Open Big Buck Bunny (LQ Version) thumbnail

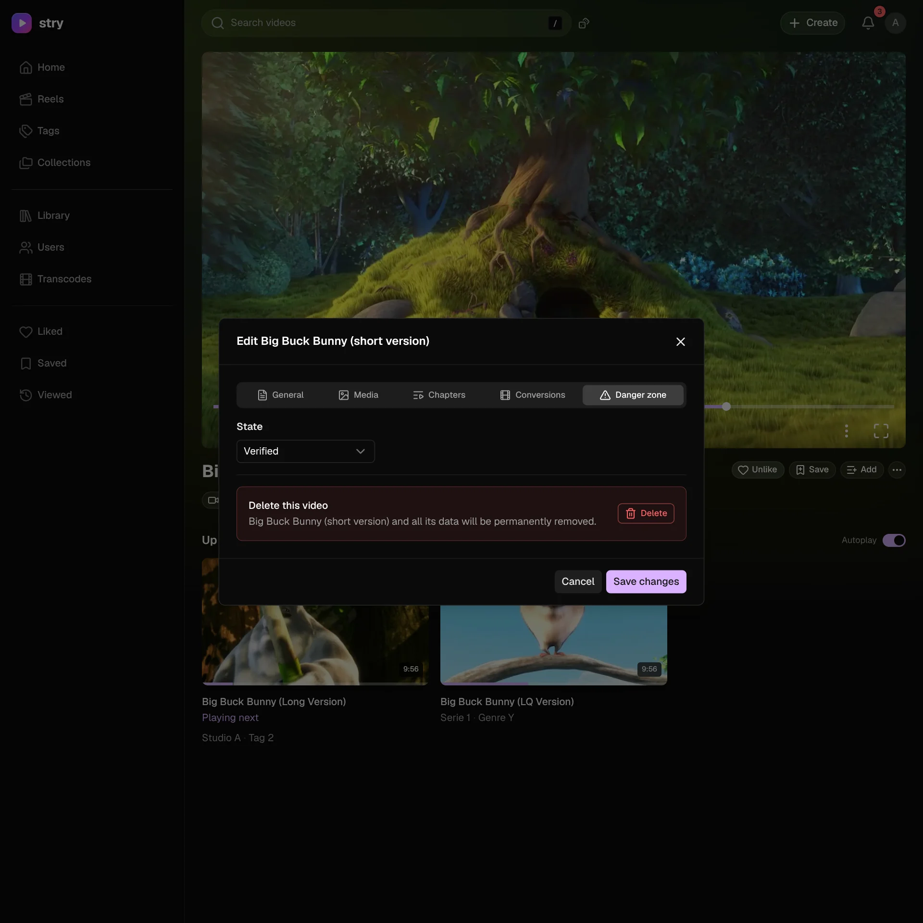tap(553, 645)
